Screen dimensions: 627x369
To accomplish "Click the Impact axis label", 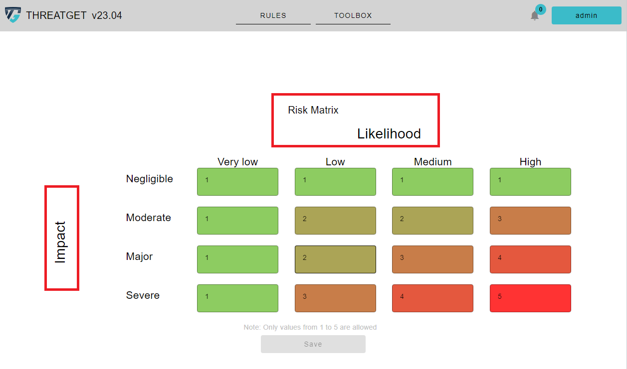I will click(61, 238).
